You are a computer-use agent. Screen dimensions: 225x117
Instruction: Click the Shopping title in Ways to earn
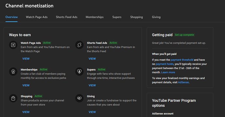pyautogui.click(x=26, y=96)
